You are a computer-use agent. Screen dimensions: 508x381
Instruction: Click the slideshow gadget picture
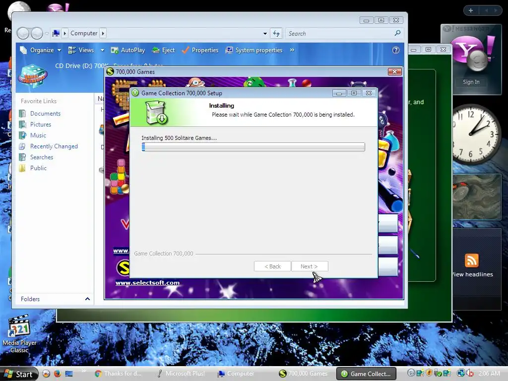pos(477,197)
